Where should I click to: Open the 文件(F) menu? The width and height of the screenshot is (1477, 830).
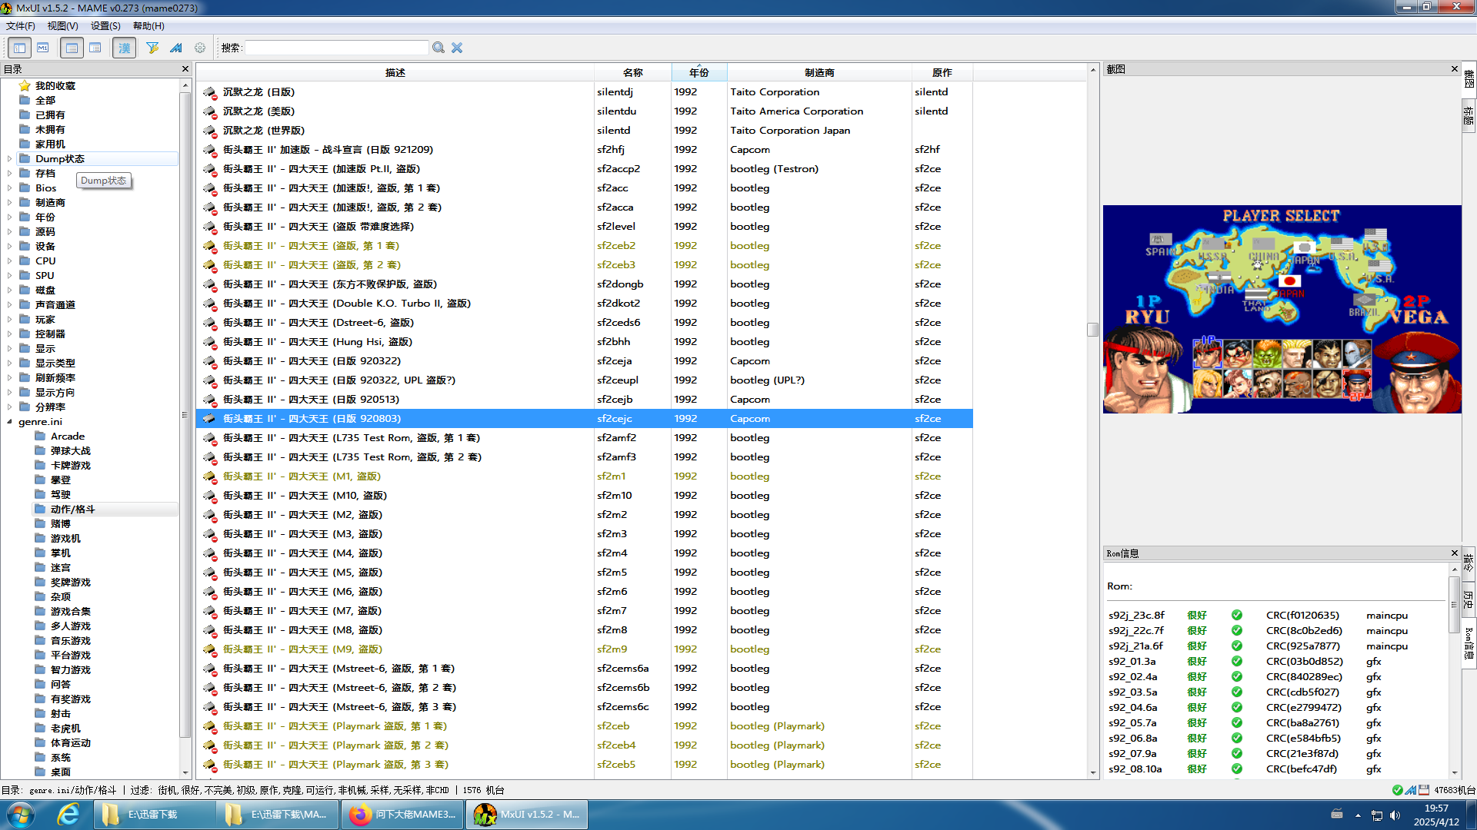click(x=21, y=26)
